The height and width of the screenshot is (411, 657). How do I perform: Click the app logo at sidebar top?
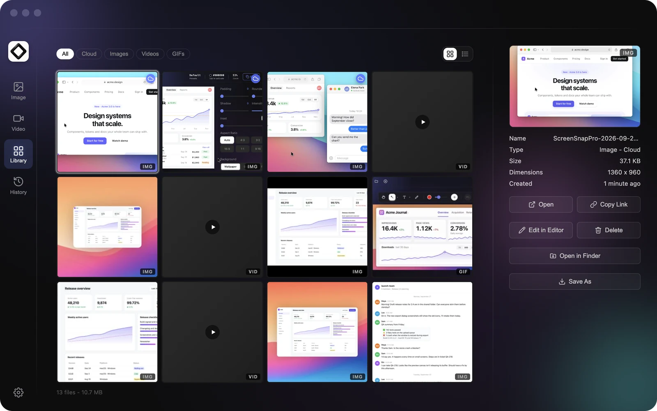pyautogui.click(x=18, y=51)
